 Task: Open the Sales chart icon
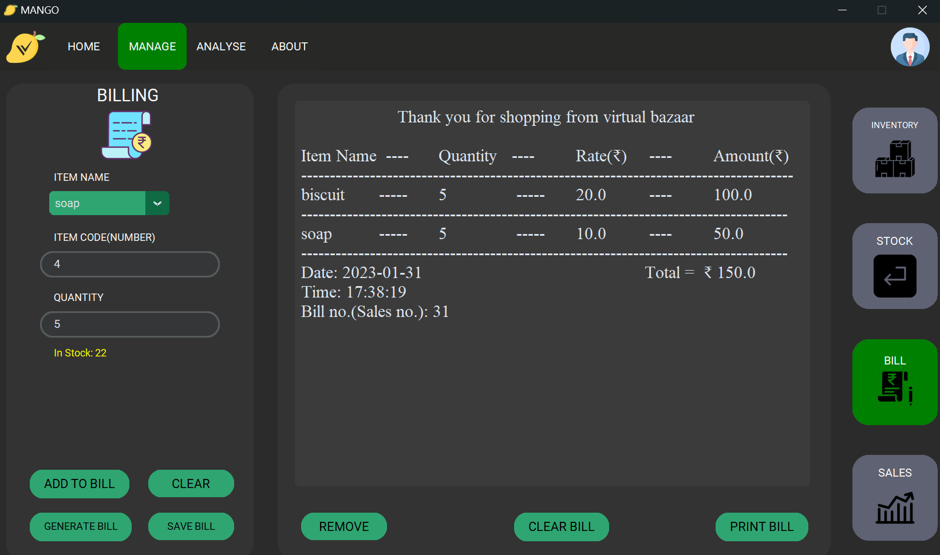tap(895, 507)
